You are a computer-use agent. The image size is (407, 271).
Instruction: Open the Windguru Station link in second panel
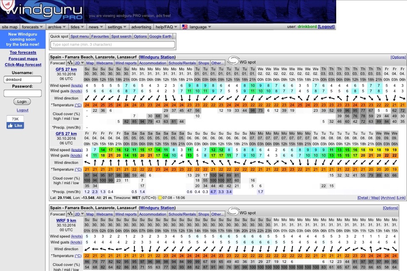click(x=157, y=208)
